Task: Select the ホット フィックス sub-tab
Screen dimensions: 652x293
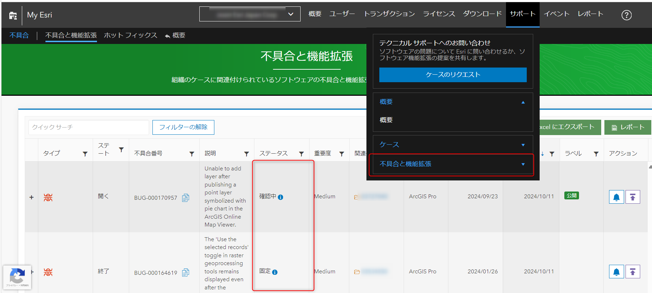Action: click(x=131, y=35)
